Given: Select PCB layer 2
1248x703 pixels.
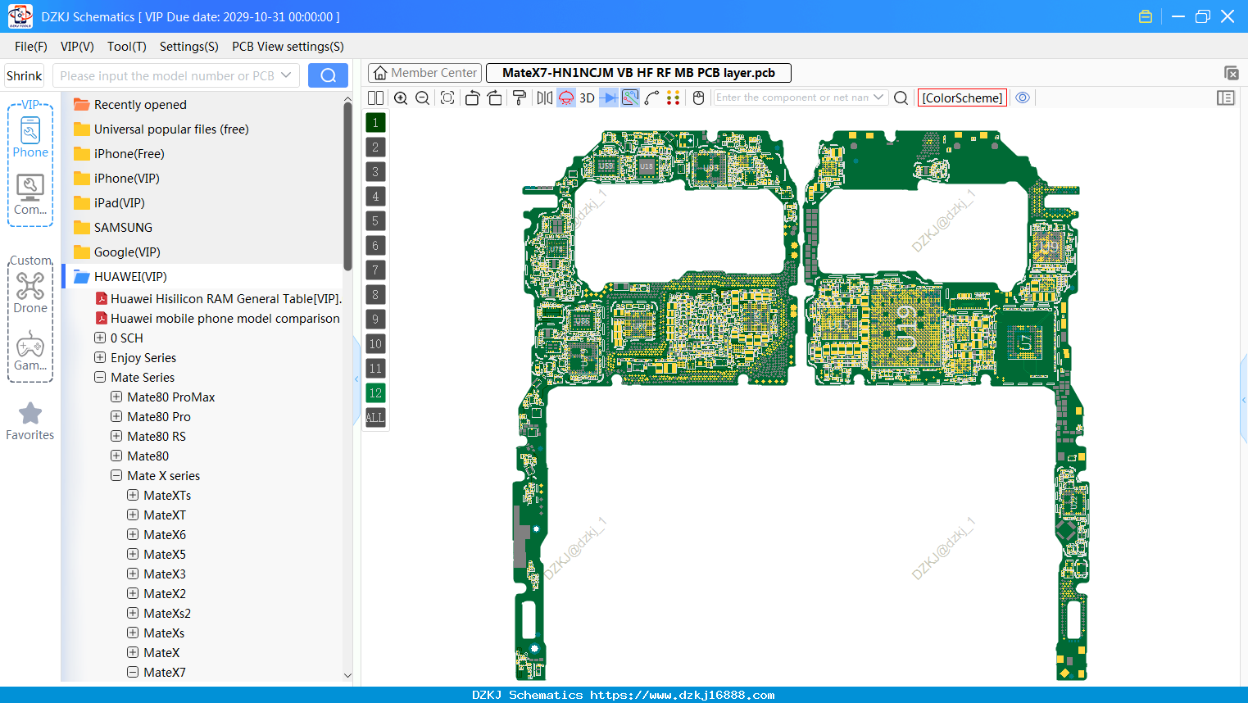Looking at the screenshot, I should [375, 147].
